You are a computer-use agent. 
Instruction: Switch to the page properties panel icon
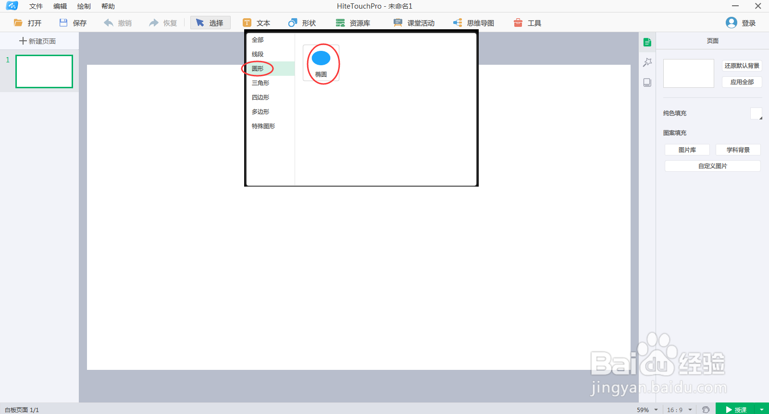[x=647, y=42]
